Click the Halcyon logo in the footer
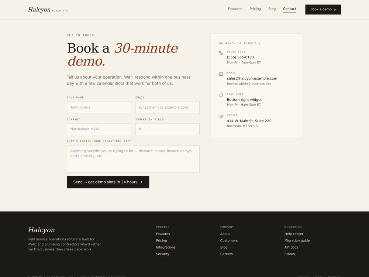The height and width of the screenshot is (277, 369). 41,230
